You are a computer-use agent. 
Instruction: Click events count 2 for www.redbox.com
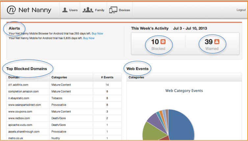tap(107, 118)
